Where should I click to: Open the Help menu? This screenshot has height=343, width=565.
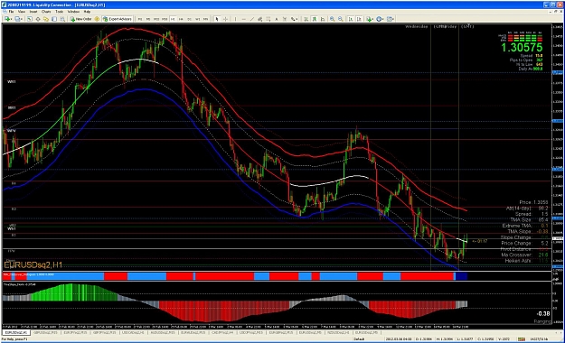87,12
